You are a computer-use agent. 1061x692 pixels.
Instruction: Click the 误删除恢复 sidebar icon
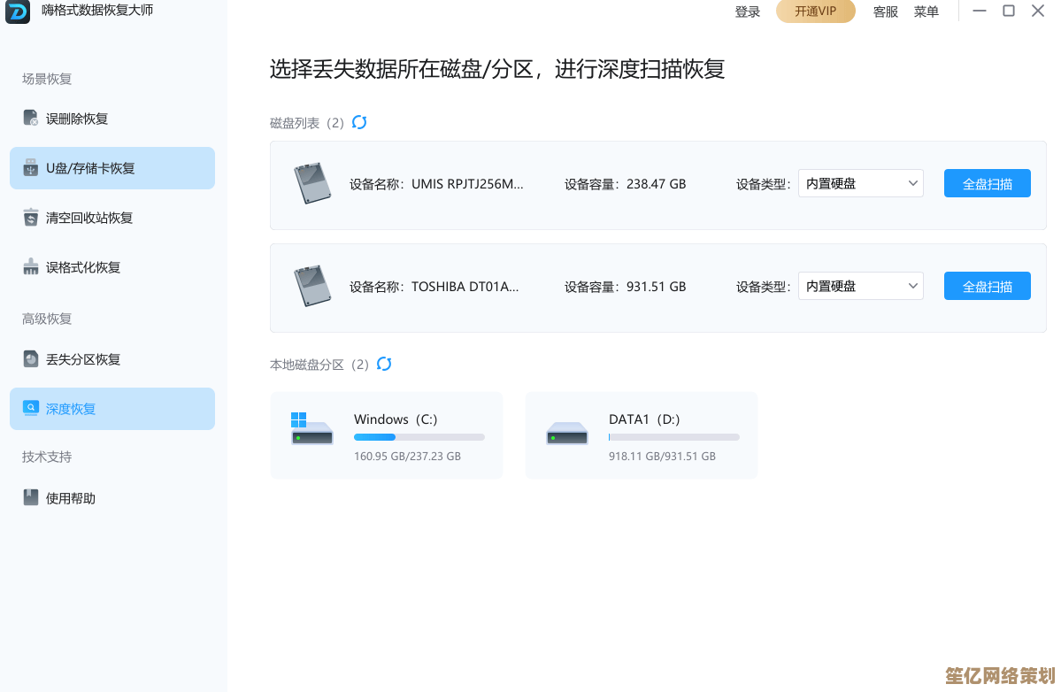pyautogui.click(x=31, y=118)
